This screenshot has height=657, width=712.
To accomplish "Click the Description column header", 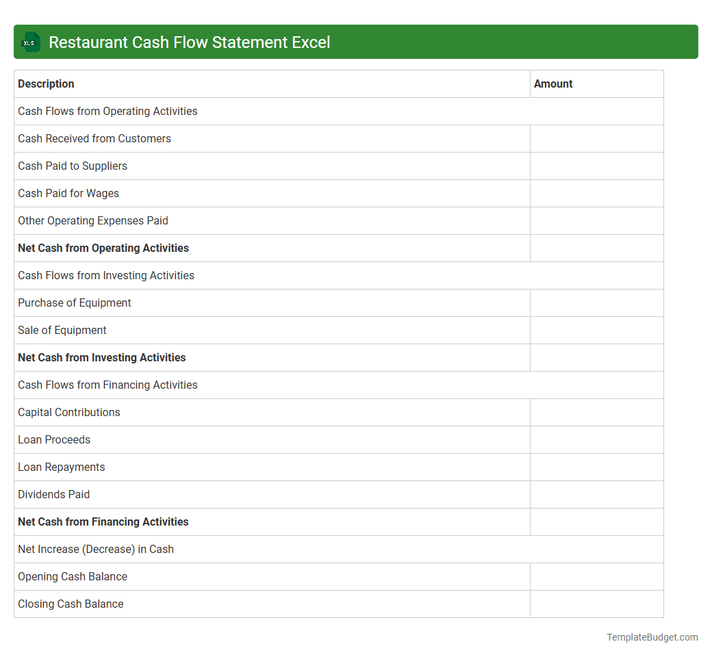I will [46, 83].
